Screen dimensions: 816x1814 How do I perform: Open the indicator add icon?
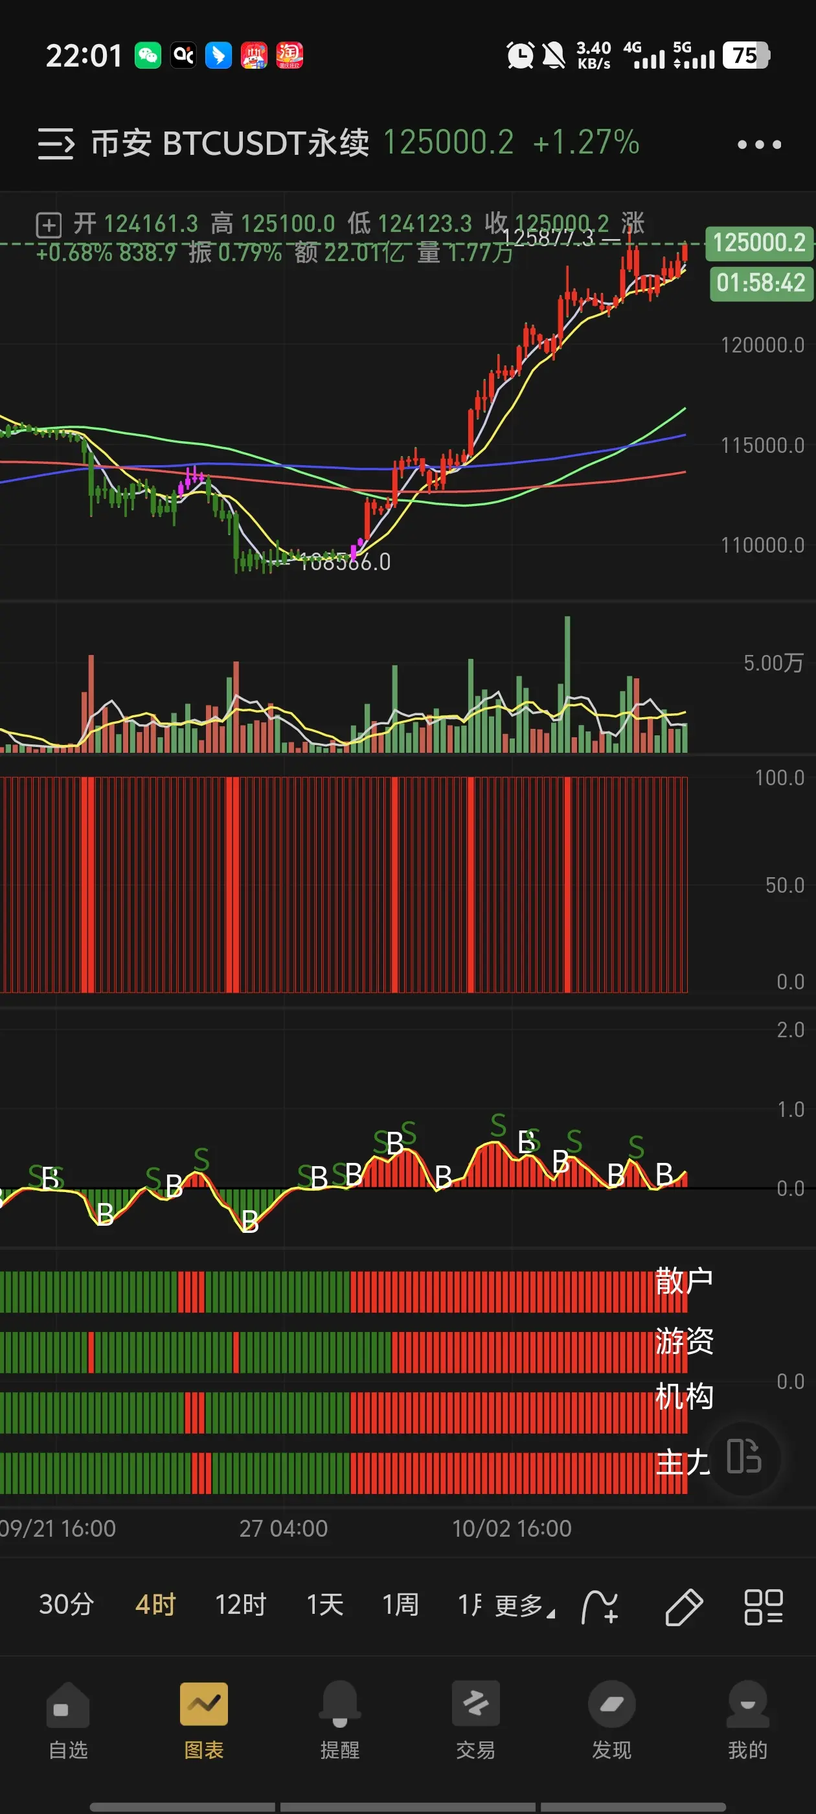600,1606
